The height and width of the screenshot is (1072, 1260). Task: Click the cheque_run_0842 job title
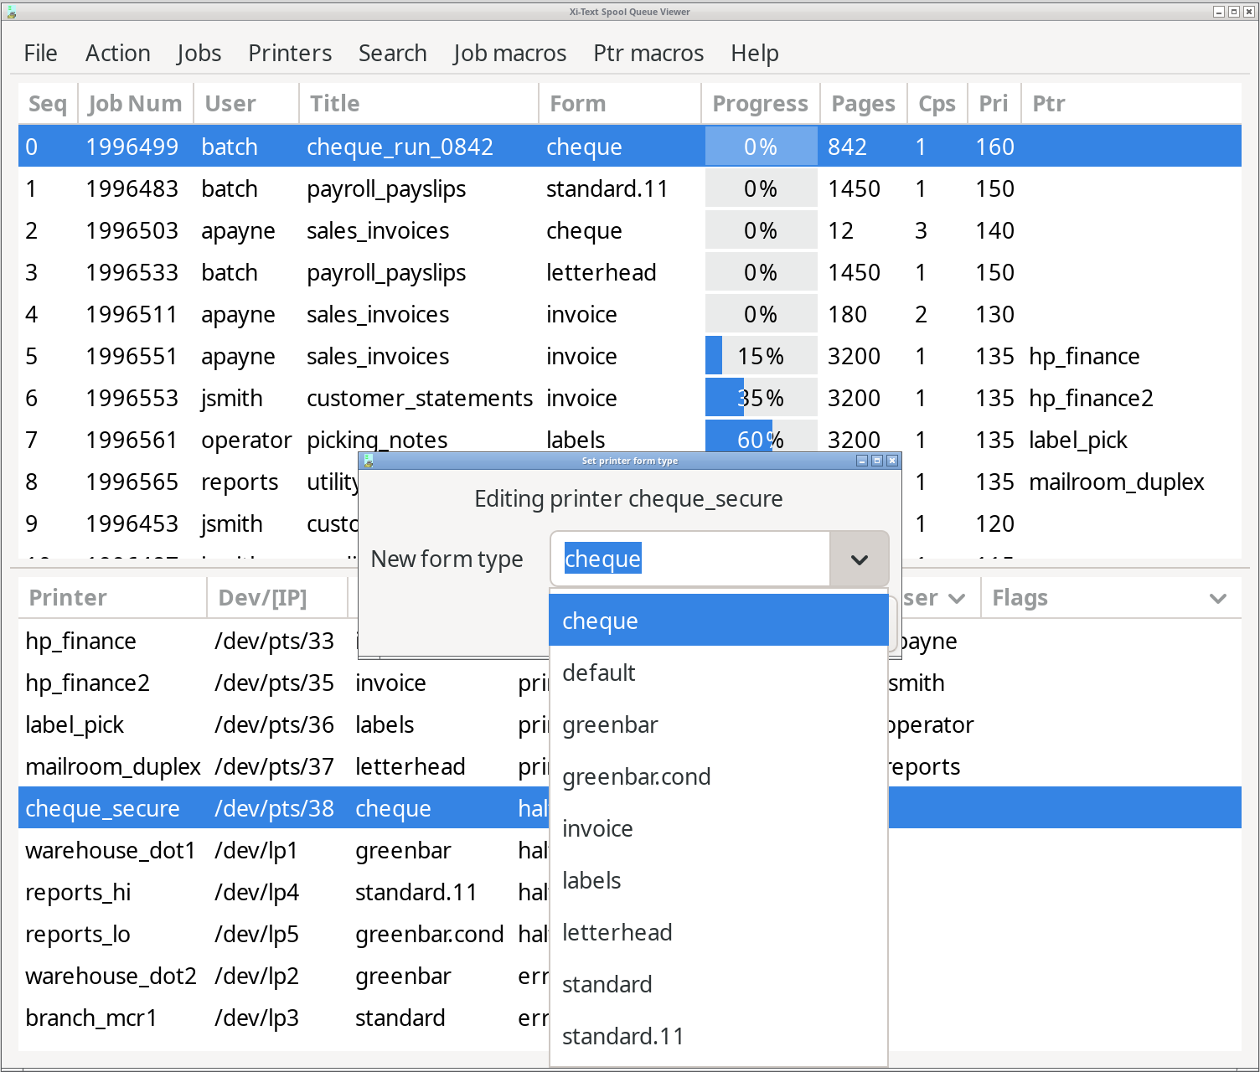pos(400,147)
